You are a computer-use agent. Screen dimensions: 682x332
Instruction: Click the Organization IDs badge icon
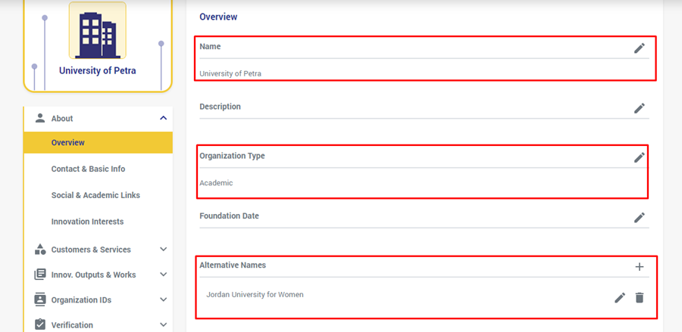[x=40, y=299]
